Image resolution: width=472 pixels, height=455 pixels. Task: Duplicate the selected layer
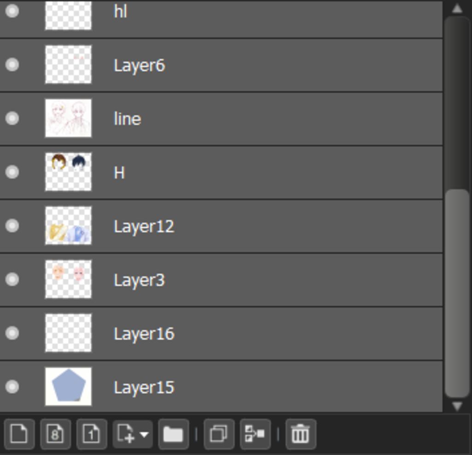click(x=218, y=434)
